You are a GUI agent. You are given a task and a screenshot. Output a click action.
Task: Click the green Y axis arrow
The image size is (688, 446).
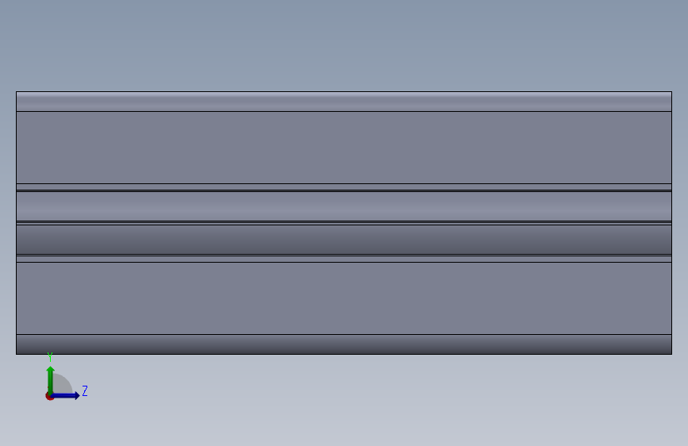point(51,379)
